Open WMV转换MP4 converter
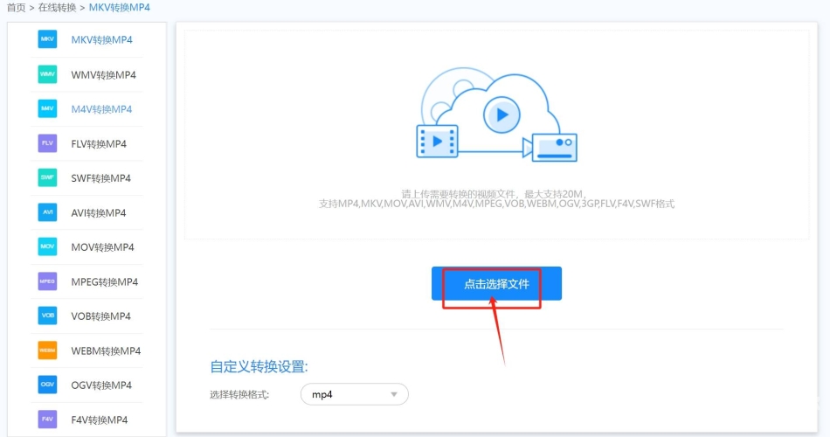The image size is (830, 437). point(103,74)
